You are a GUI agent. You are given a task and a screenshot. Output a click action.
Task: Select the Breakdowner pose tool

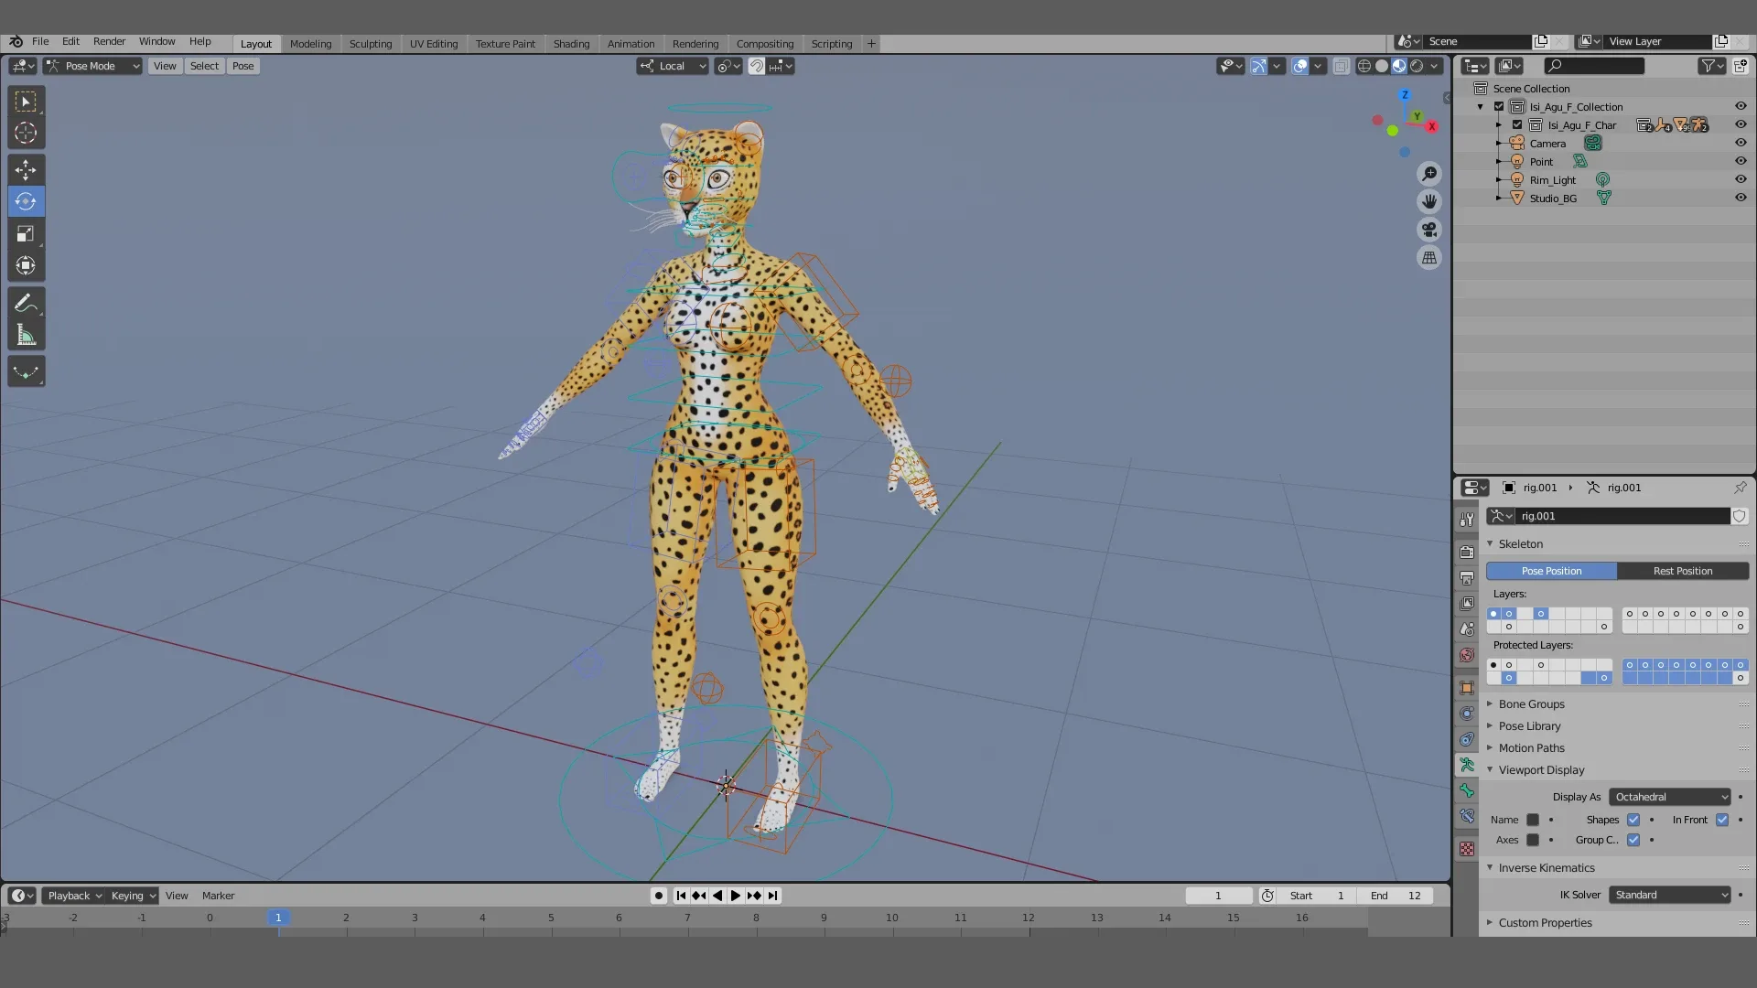(x=26, y=371)
